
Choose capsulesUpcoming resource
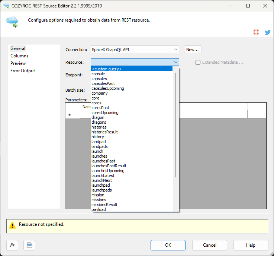tap(132, 88)
